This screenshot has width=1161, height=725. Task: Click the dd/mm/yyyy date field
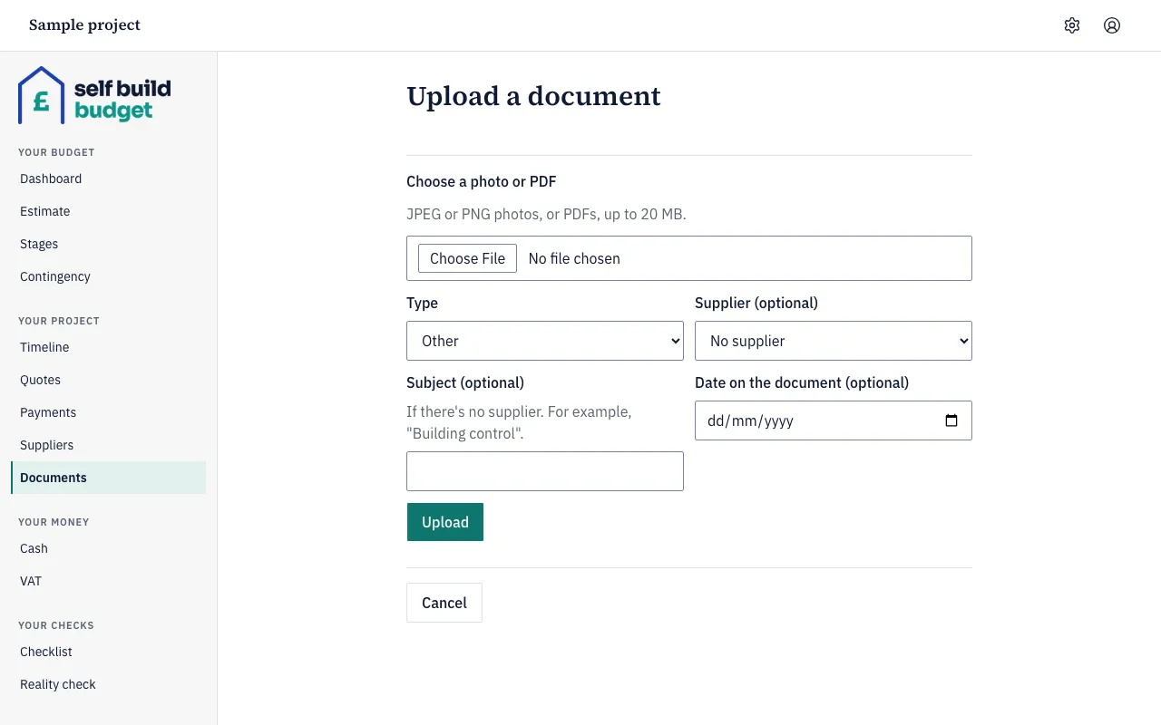coord(834,420)
